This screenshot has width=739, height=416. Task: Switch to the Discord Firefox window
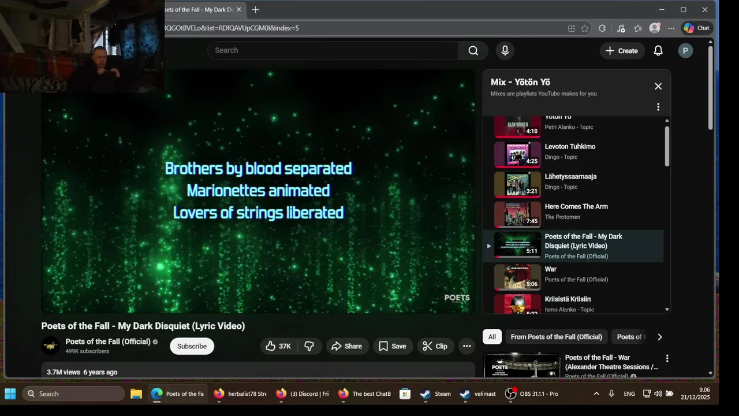[302, 394]
